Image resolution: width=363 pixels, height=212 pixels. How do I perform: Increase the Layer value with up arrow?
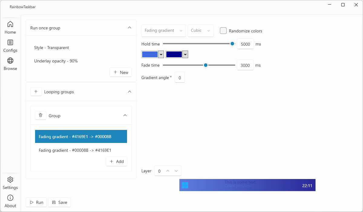[168, 171]
